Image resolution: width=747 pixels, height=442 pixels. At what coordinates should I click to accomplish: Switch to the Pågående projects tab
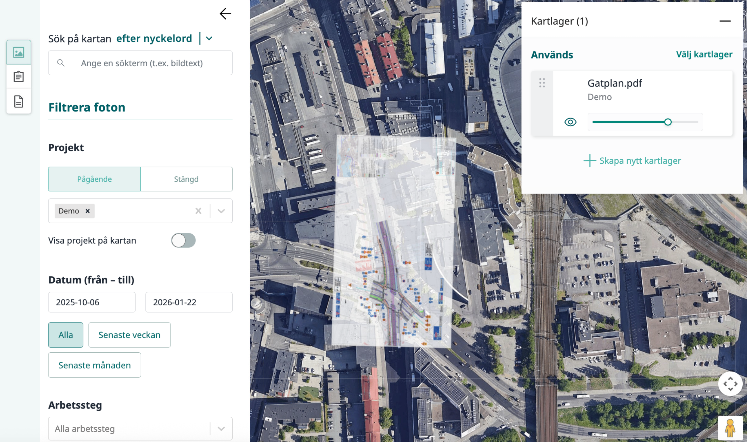94,179
